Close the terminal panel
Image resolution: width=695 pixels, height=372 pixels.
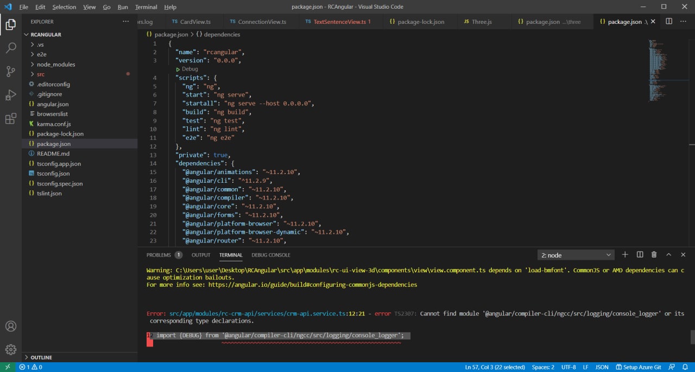(684, 255)
